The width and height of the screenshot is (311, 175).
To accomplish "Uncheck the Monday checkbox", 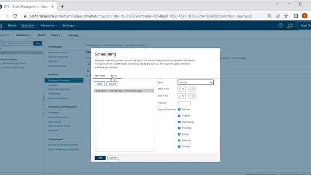I will 179,109.
